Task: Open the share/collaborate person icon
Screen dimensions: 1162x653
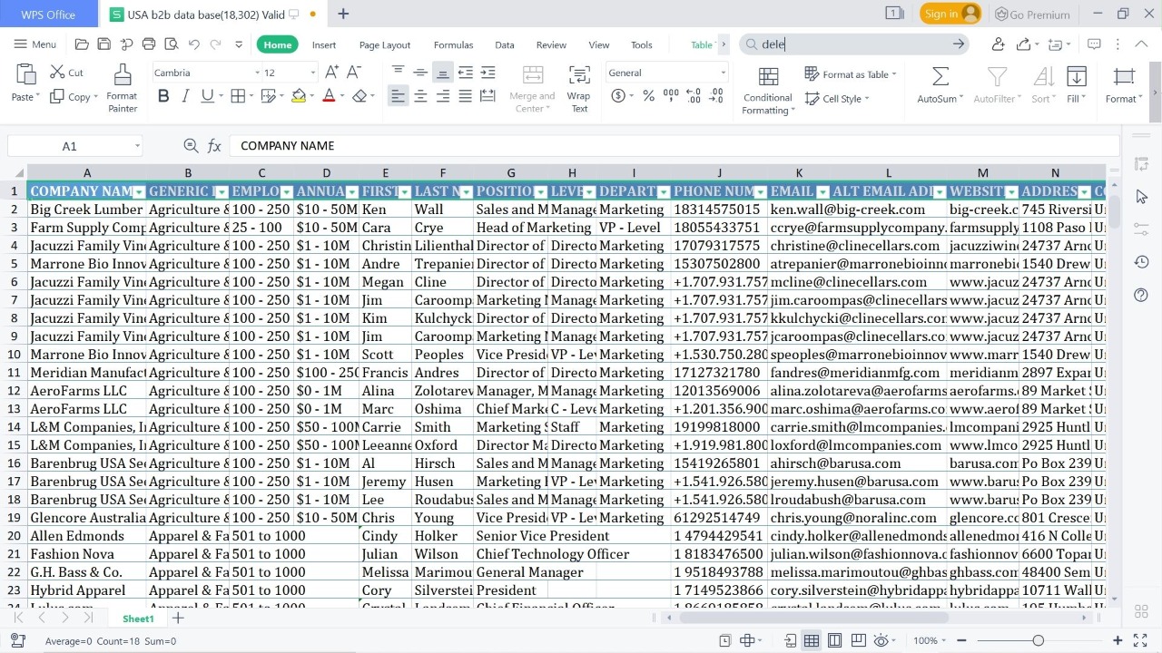Action: (x=998, y=44)
